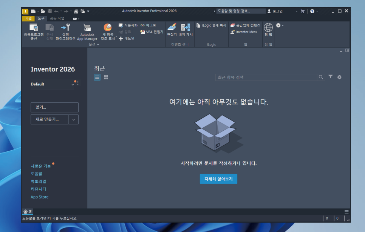Create a new file from quick access toolbar

coord(33,11)
